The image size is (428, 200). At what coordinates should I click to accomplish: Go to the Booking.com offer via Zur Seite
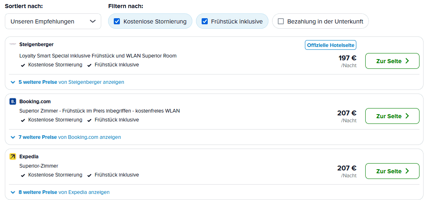392,116
